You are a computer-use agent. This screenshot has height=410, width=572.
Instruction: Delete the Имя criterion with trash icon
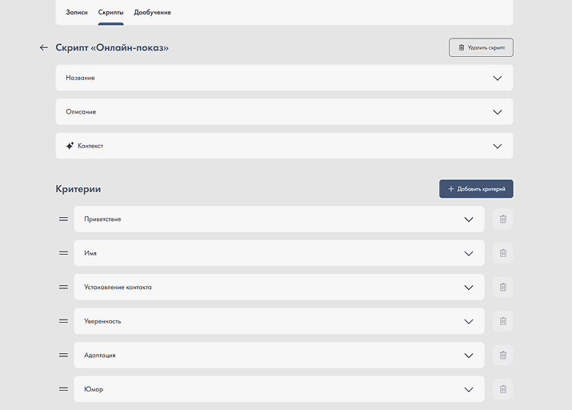(502, 253)
